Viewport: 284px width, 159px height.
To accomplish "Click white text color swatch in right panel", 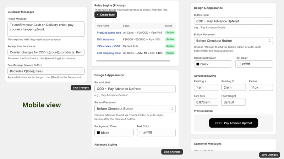I will coord(239,64).
